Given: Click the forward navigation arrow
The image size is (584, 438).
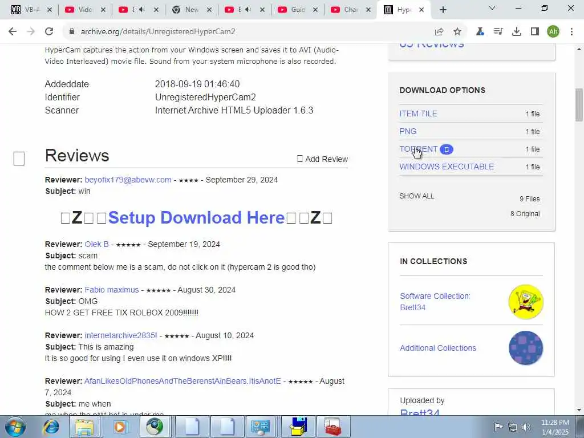Looking at the screenshot, I should (31, 32).
